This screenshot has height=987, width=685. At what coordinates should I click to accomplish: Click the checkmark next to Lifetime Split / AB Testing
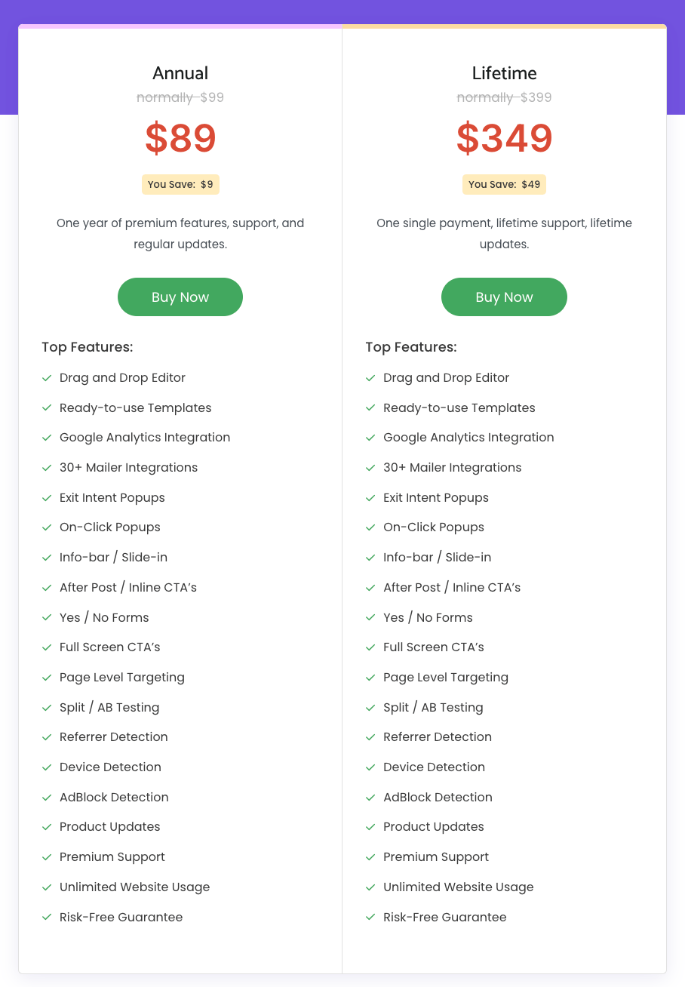pyautogui.click(x=370, y=708)
